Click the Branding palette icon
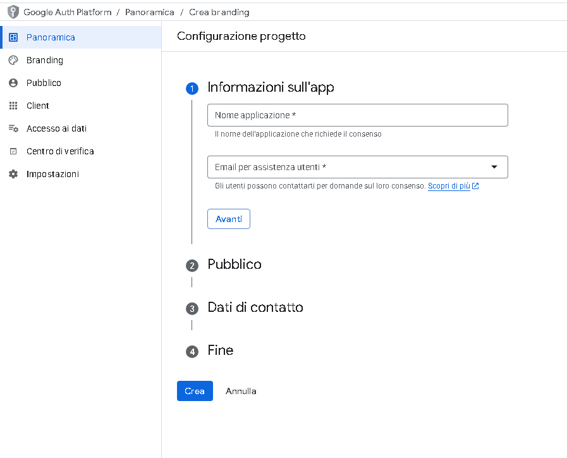The height and width of the screenshot is (458, 567). click(x=13, y=60)
